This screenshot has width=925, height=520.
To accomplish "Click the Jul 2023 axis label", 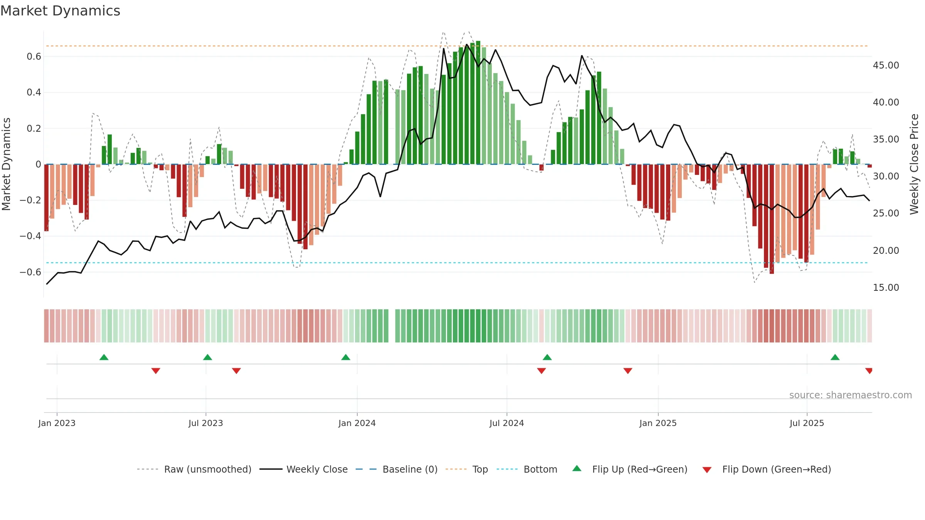I will 206,423.
